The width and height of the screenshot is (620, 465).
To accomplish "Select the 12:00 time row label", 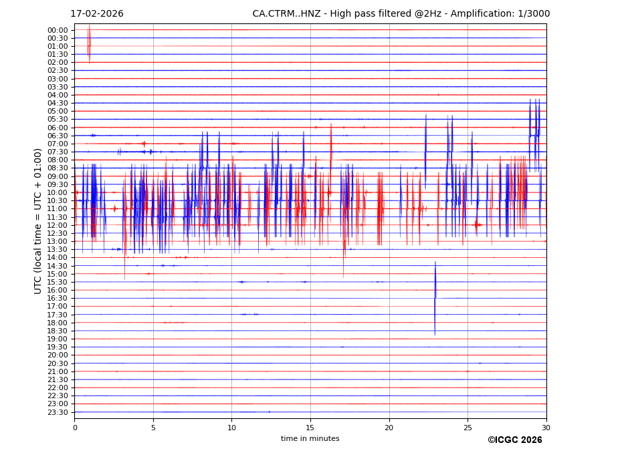I will [x=58, y=225].
